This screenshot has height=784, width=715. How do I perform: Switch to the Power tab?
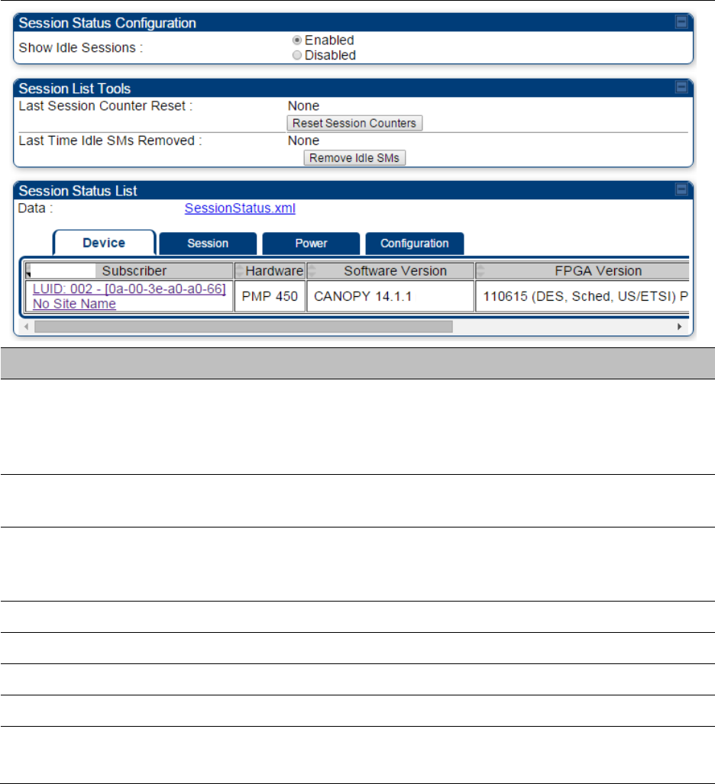pyautogui.click(x=311, y=244)
